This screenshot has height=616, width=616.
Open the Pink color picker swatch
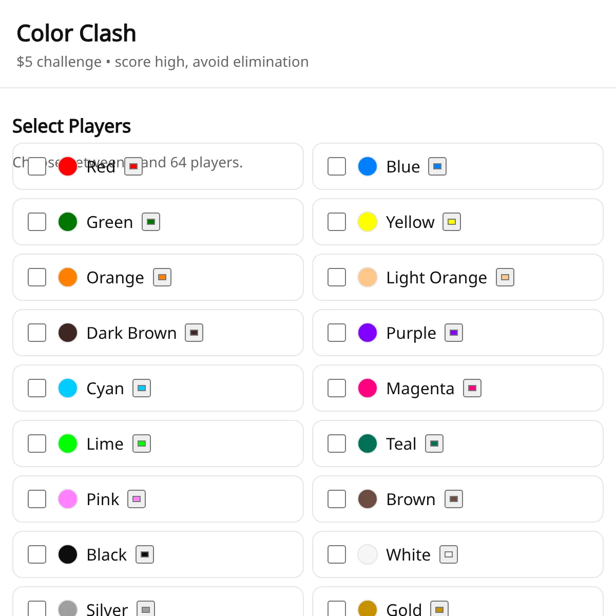pyautogui.click(x=137, y=499)
